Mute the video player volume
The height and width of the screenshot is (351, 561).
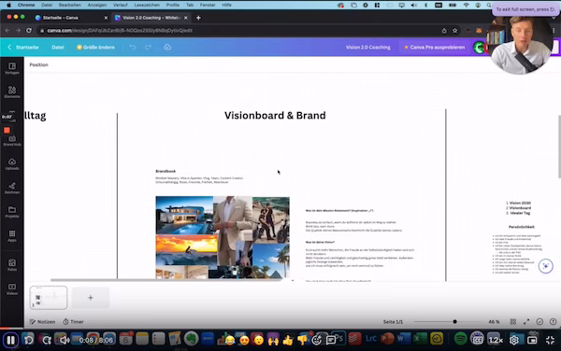(64, 340)
